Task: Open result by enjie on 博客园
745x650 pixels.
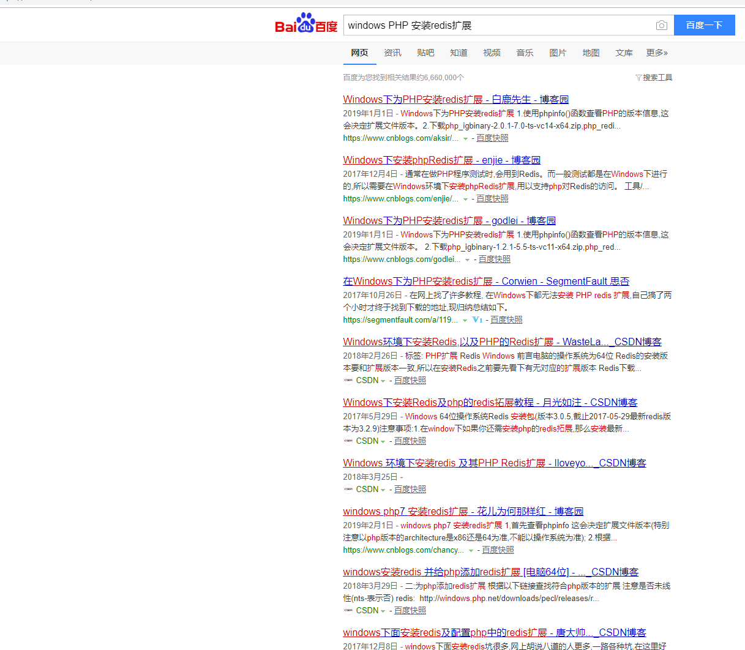Action: [x=442, y=160]
